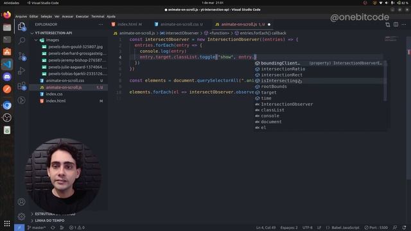Open the Accounts icon in activity bar
The image size is (411, 231).
point(21,202)
